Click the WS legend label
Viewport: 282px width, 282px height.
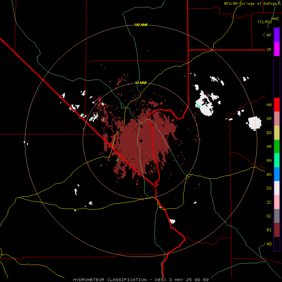[269, 175]
